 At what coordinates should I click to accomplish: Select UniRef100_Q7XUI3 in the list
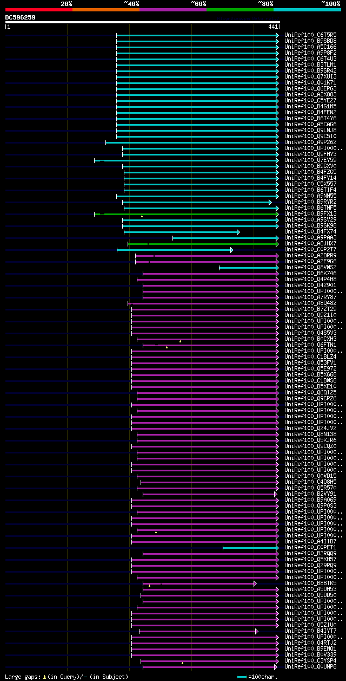pyautogui.click(x=310, y=76)
